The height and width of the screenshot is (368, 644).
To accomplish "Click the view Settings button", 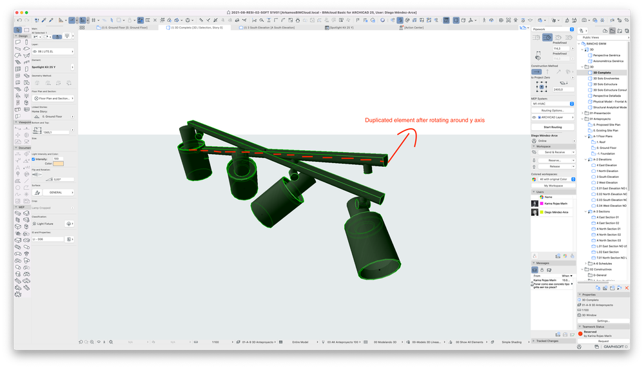I will [603, 321].
